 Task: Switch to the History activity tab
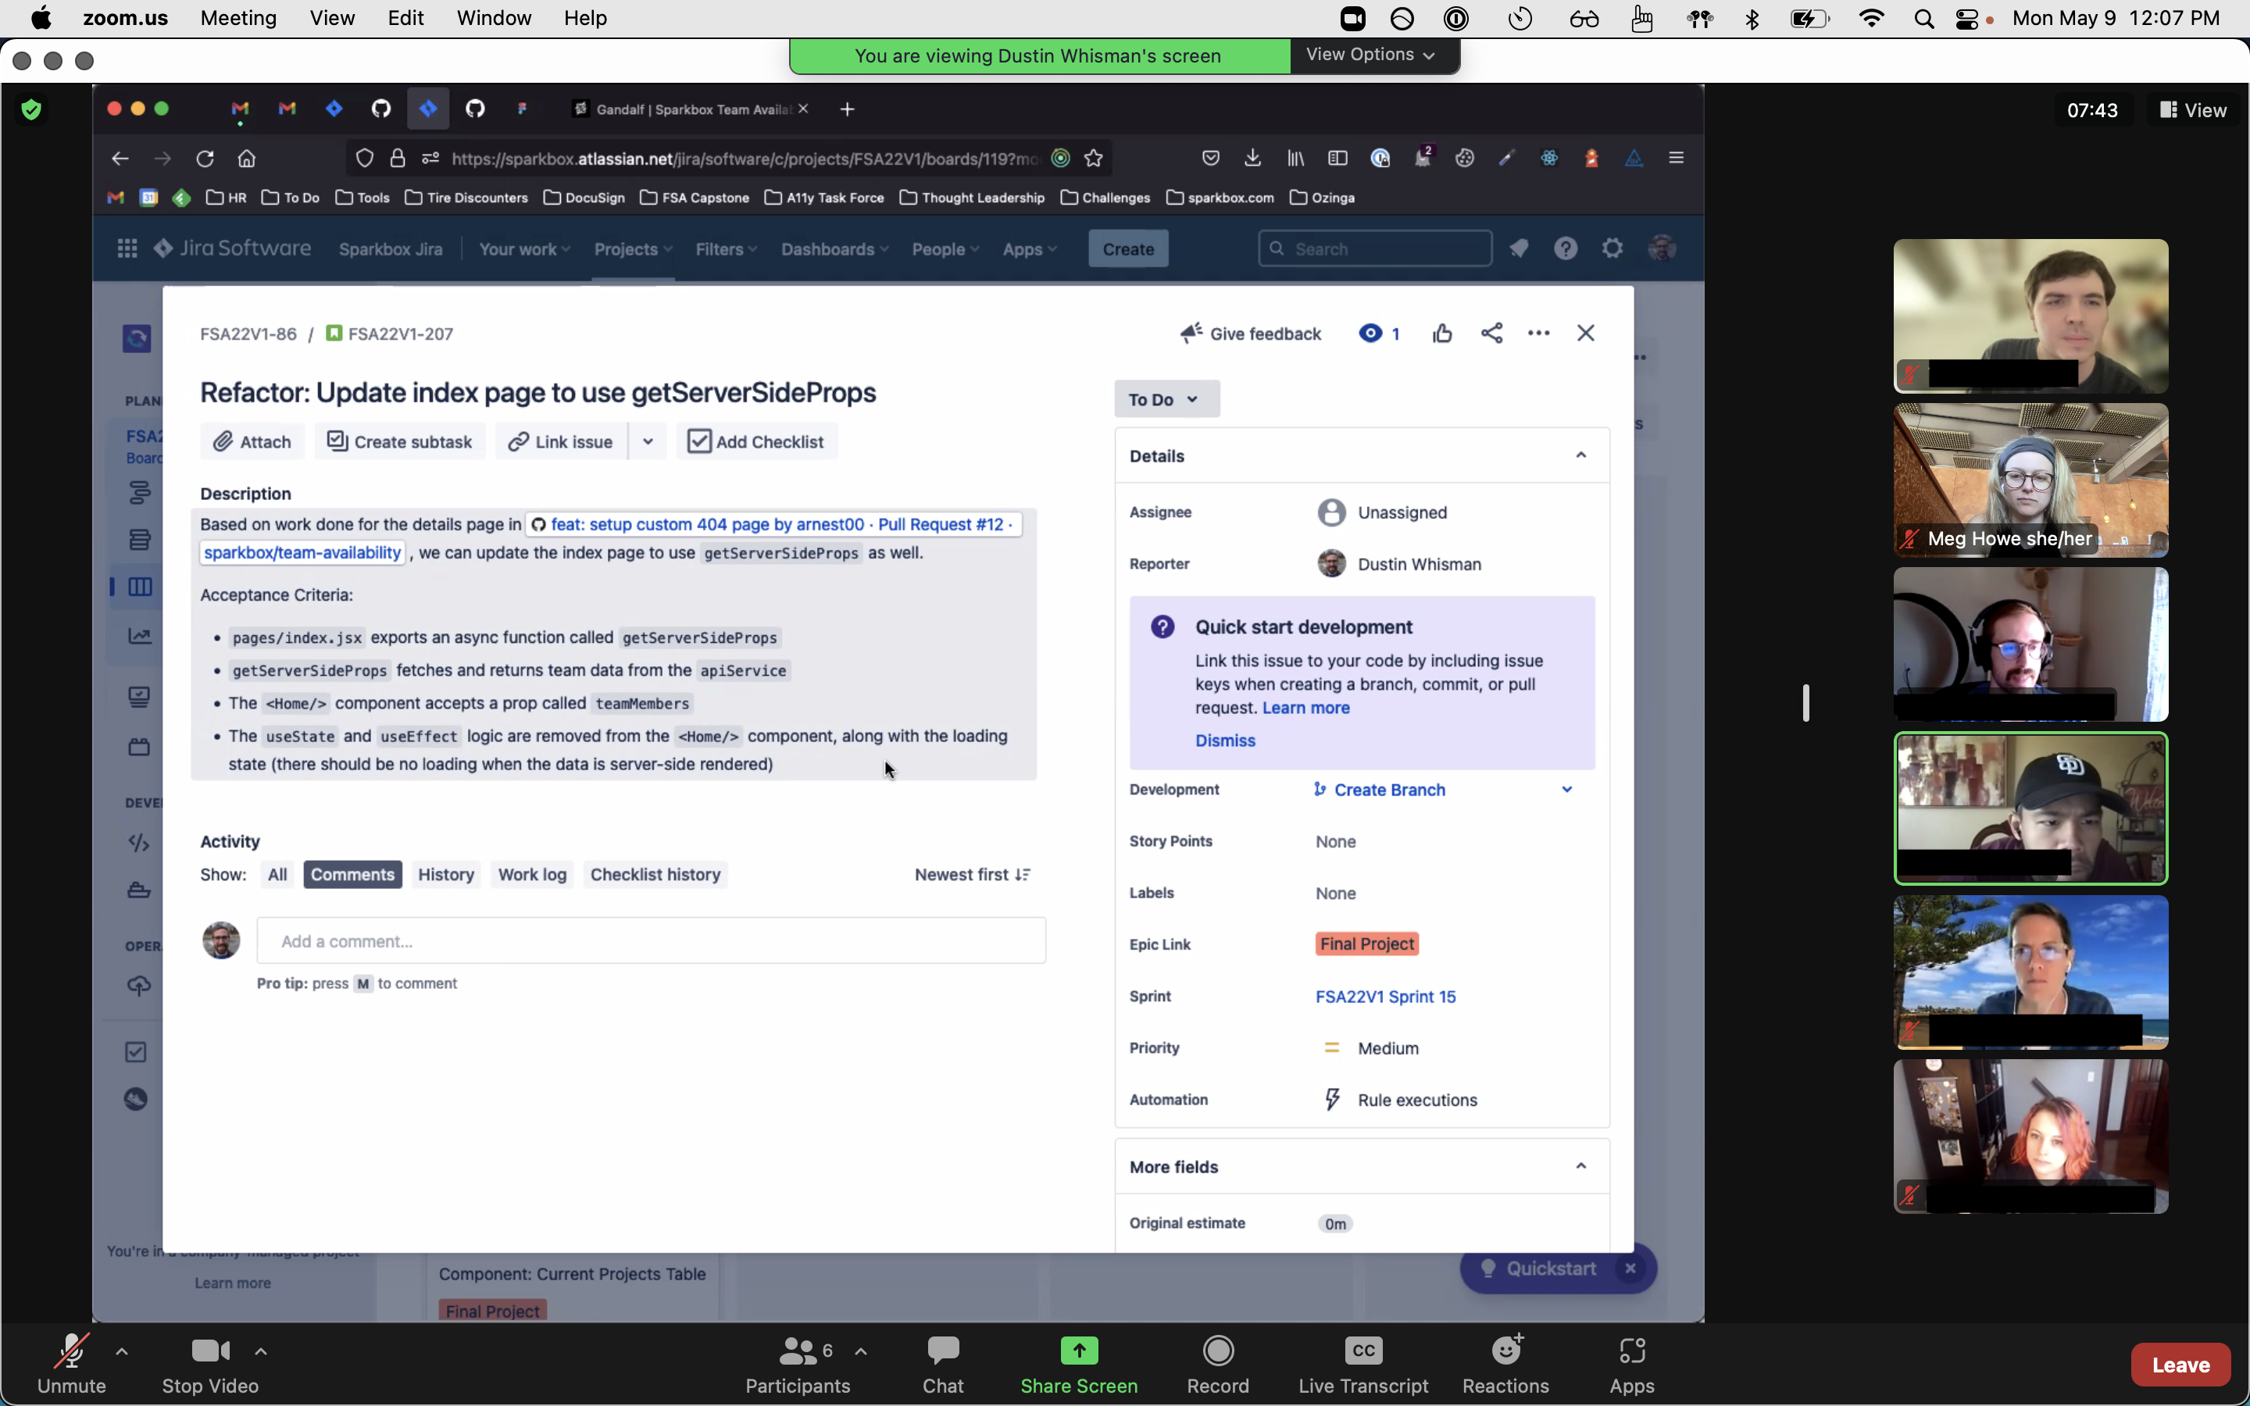[x=445, y=874]
